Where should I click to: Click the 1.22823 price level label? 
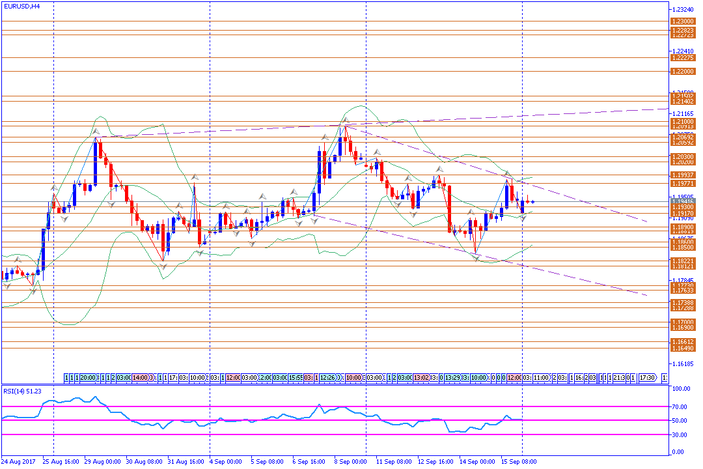pyautogui.click(x=683, y=30)
